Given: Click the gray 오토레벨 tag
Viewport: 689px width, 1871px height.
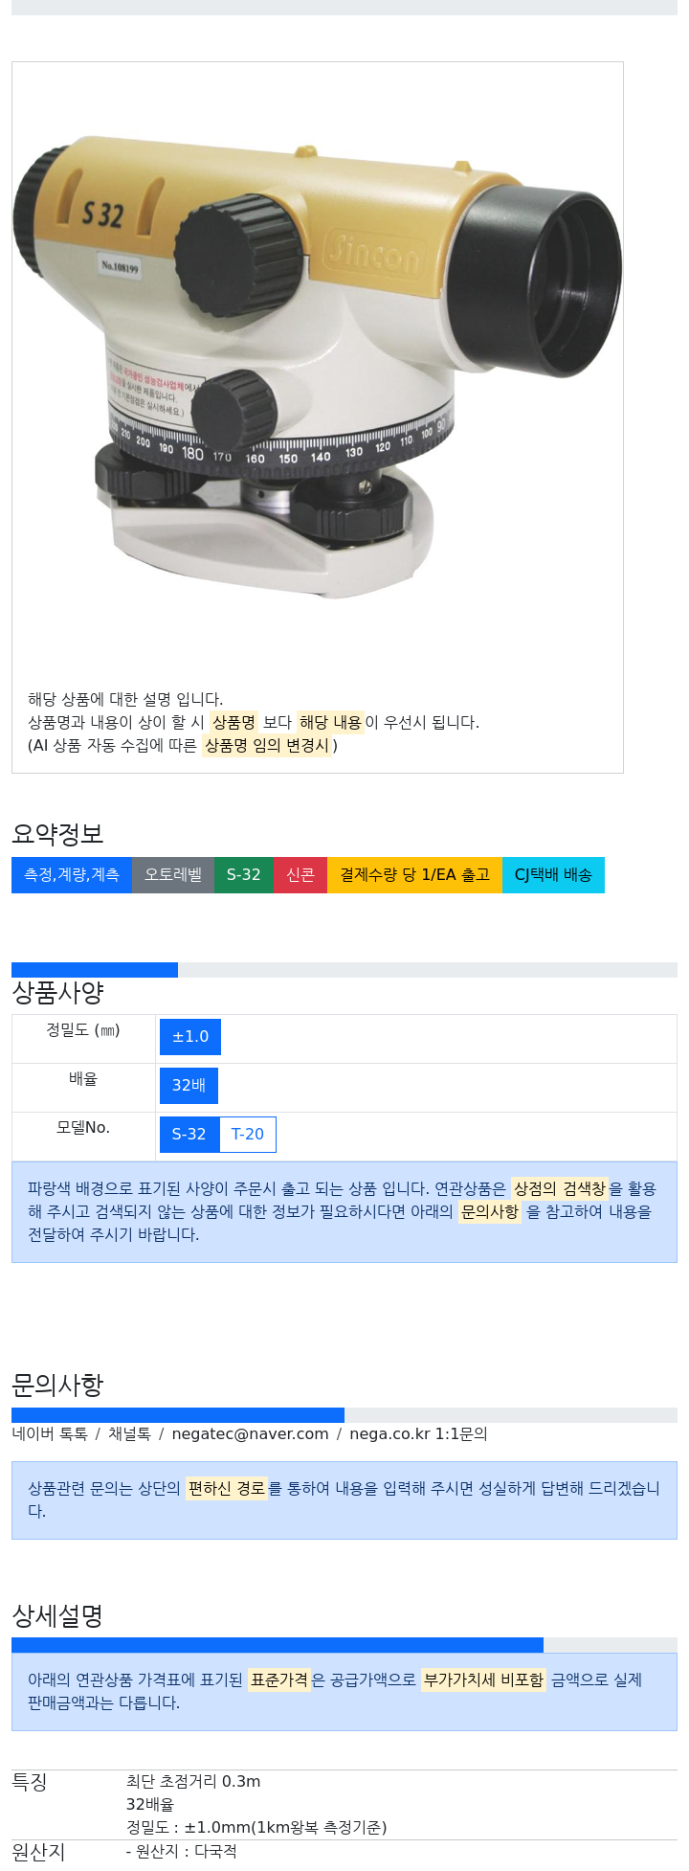Looking at the screenshot, I should point(173,875).
